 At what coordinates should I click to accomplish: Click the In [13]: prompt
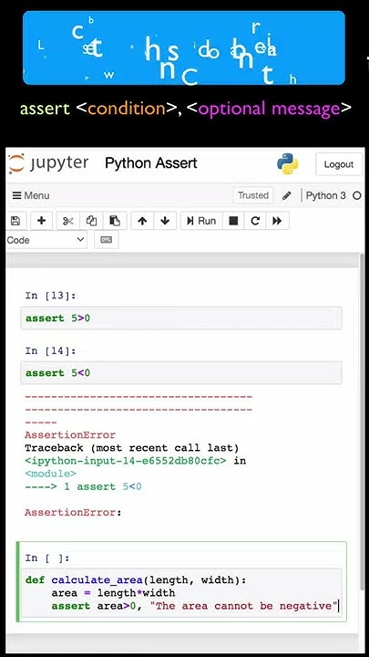click(50, 296)
